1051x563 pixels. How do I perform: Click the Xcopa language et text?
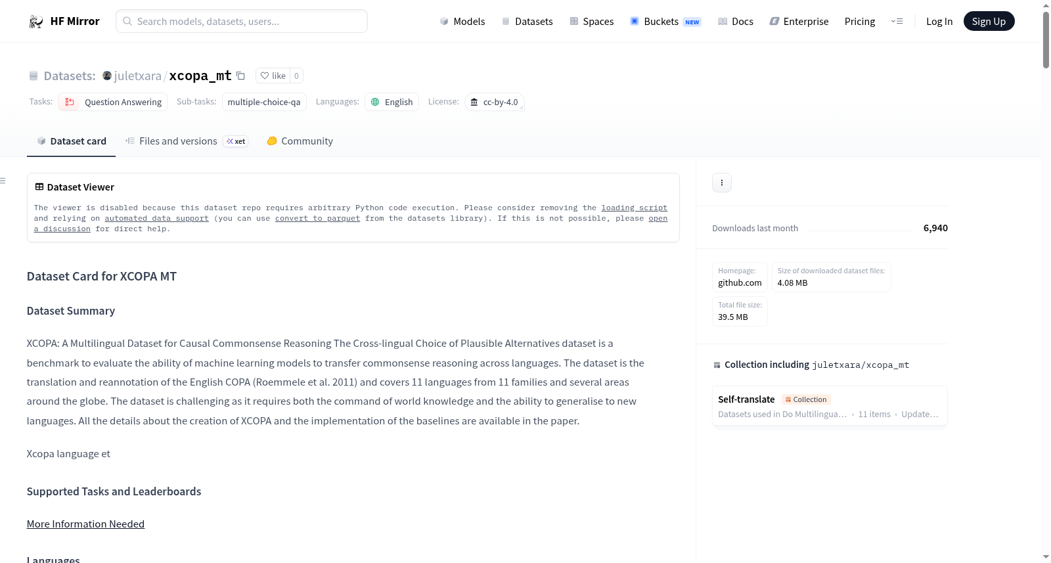point(68,454)
